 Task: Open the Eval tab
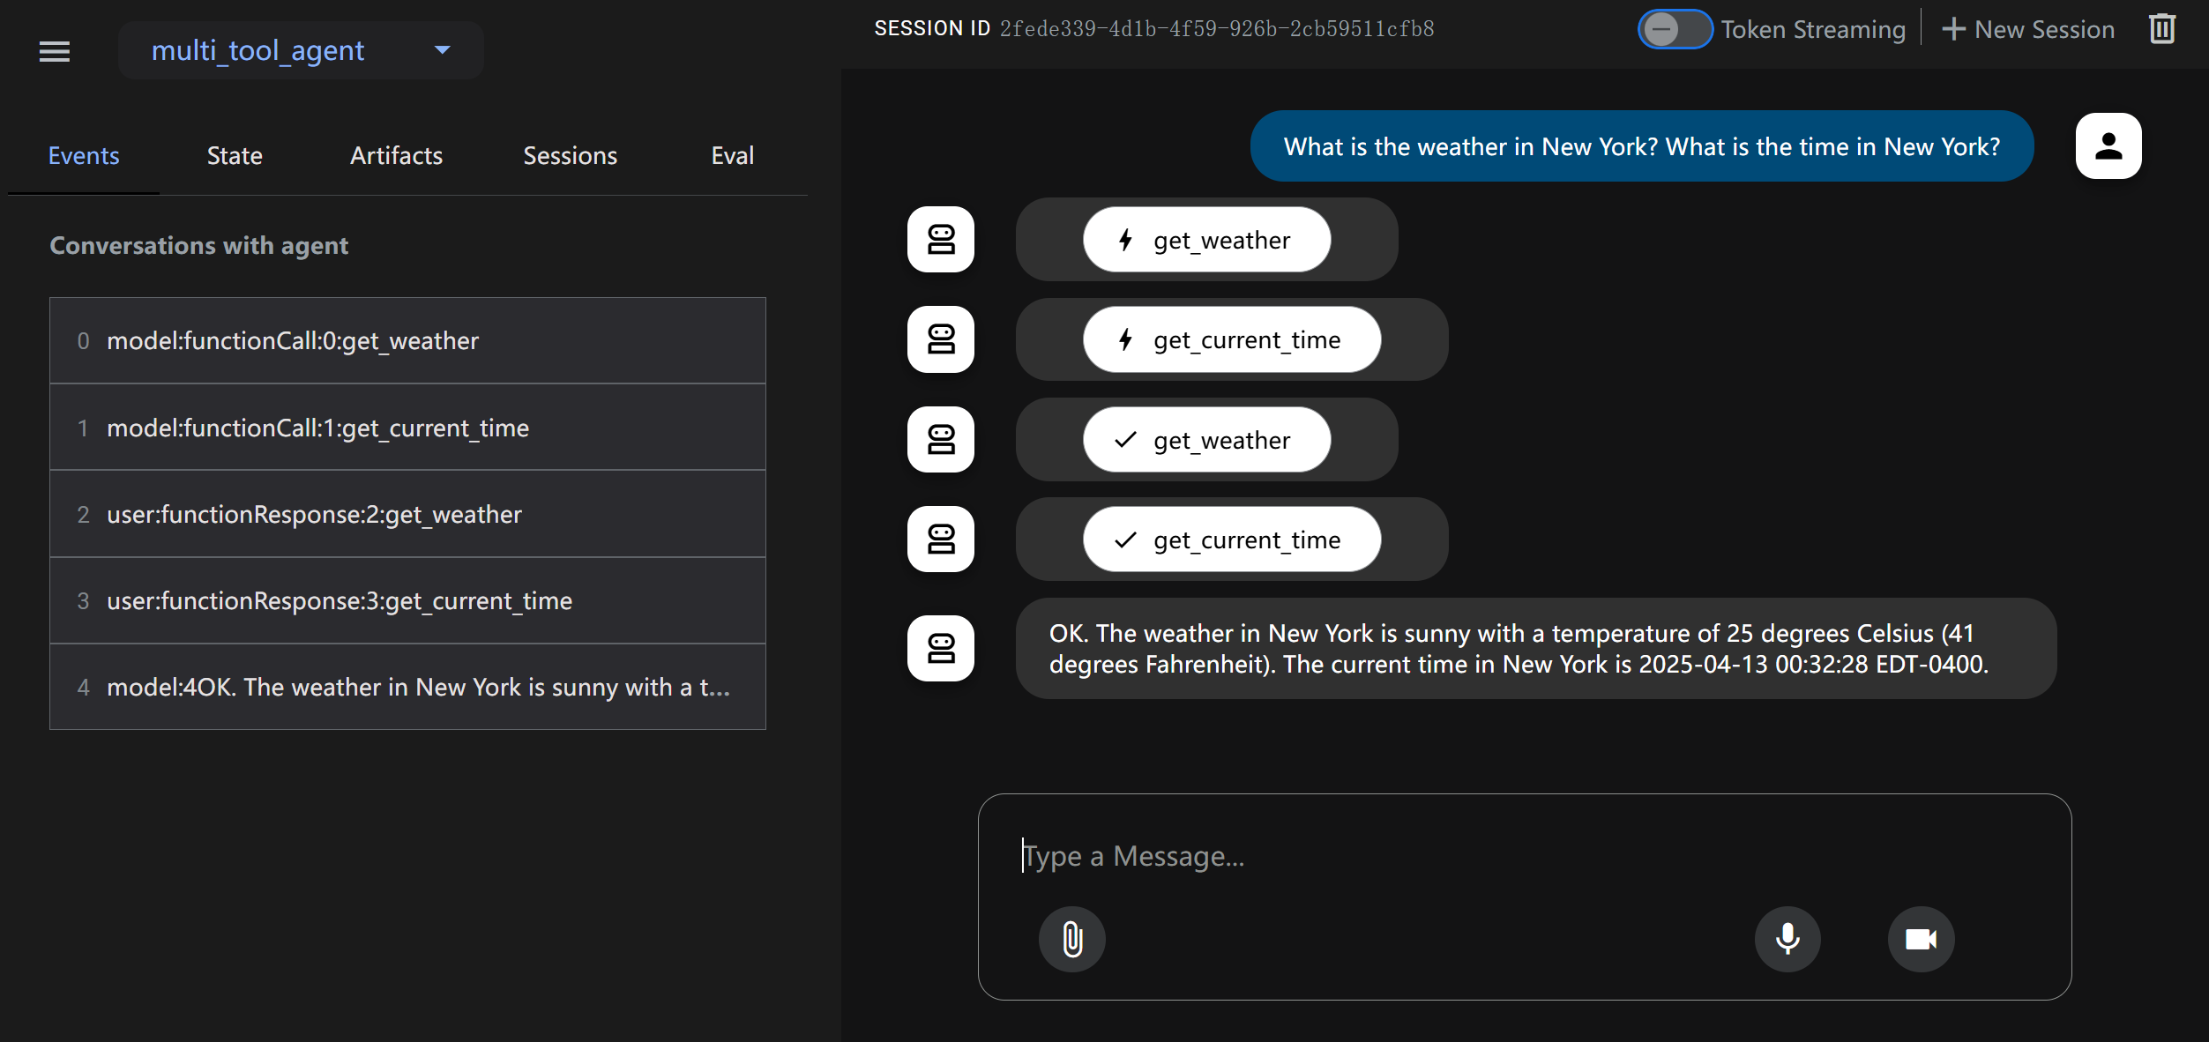click(x=732, y=156)
